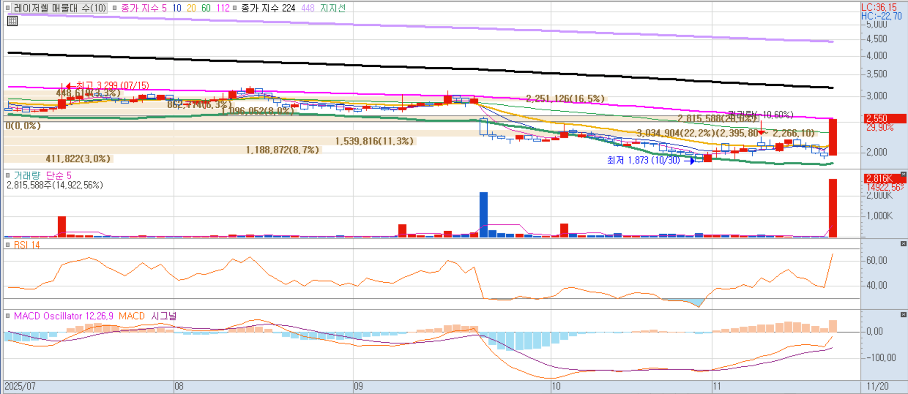The image size is (908, 394).
Task: Click the 단순 5 volume average label
Action: coord(59,175)
